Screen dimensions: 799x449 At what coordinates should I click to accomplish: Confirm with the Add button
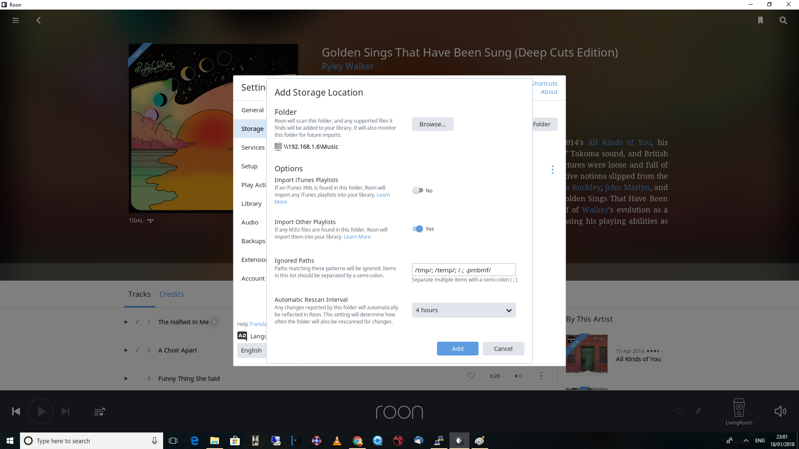coord(458,349)
